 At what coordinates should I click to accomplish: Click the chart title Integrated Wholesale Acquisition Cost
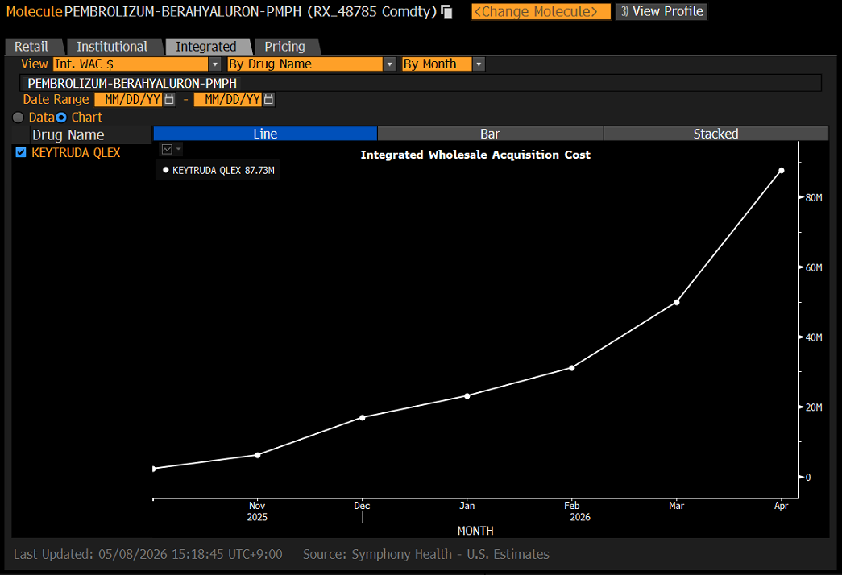475,155
